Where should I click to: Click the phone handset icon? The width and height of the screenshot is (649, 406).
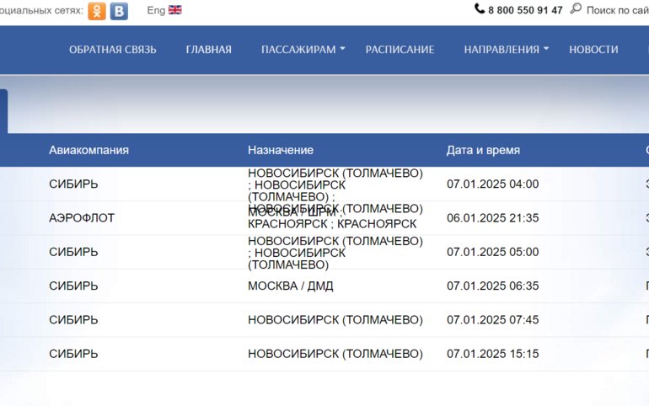480,8
